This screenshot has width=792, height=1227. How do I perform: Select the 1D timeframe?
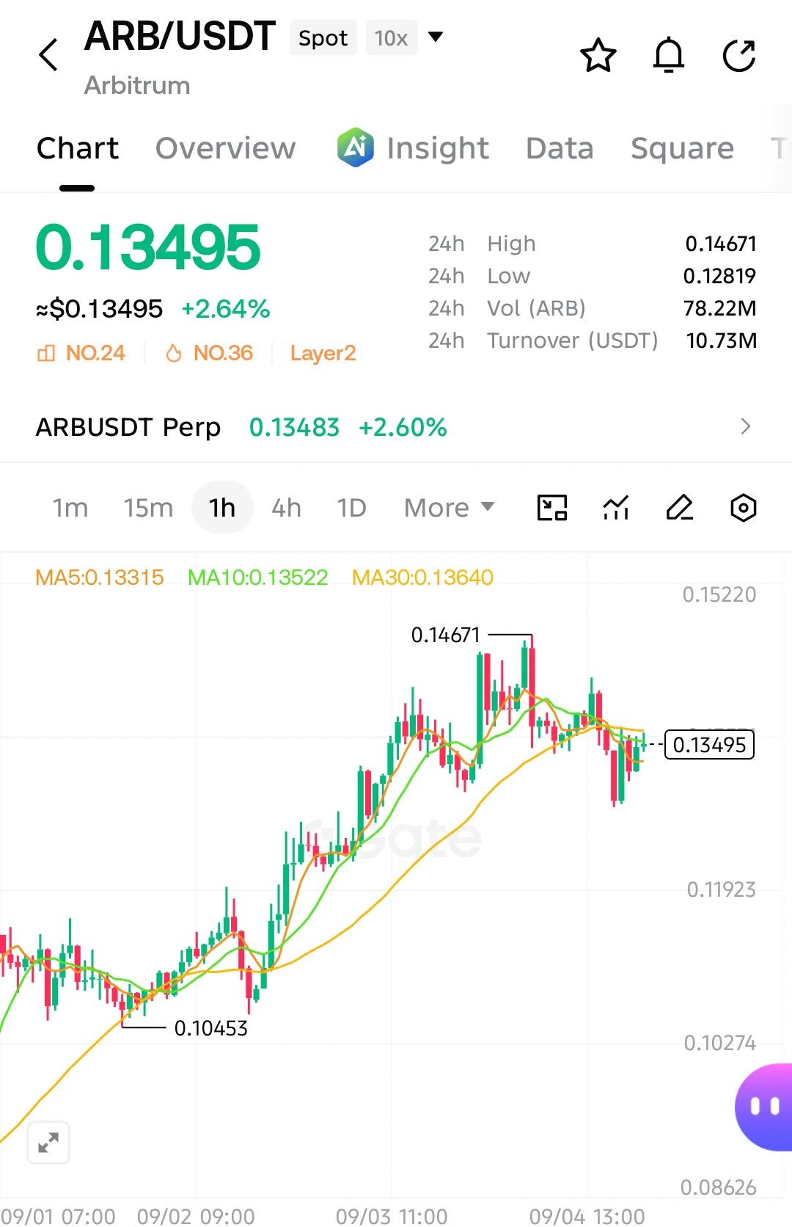[351, 508]
